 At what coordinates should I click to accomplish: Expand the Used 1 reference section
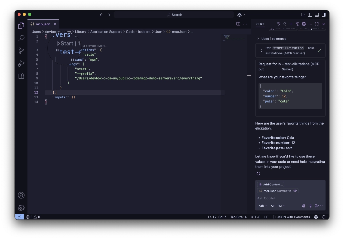click(272, 39)
